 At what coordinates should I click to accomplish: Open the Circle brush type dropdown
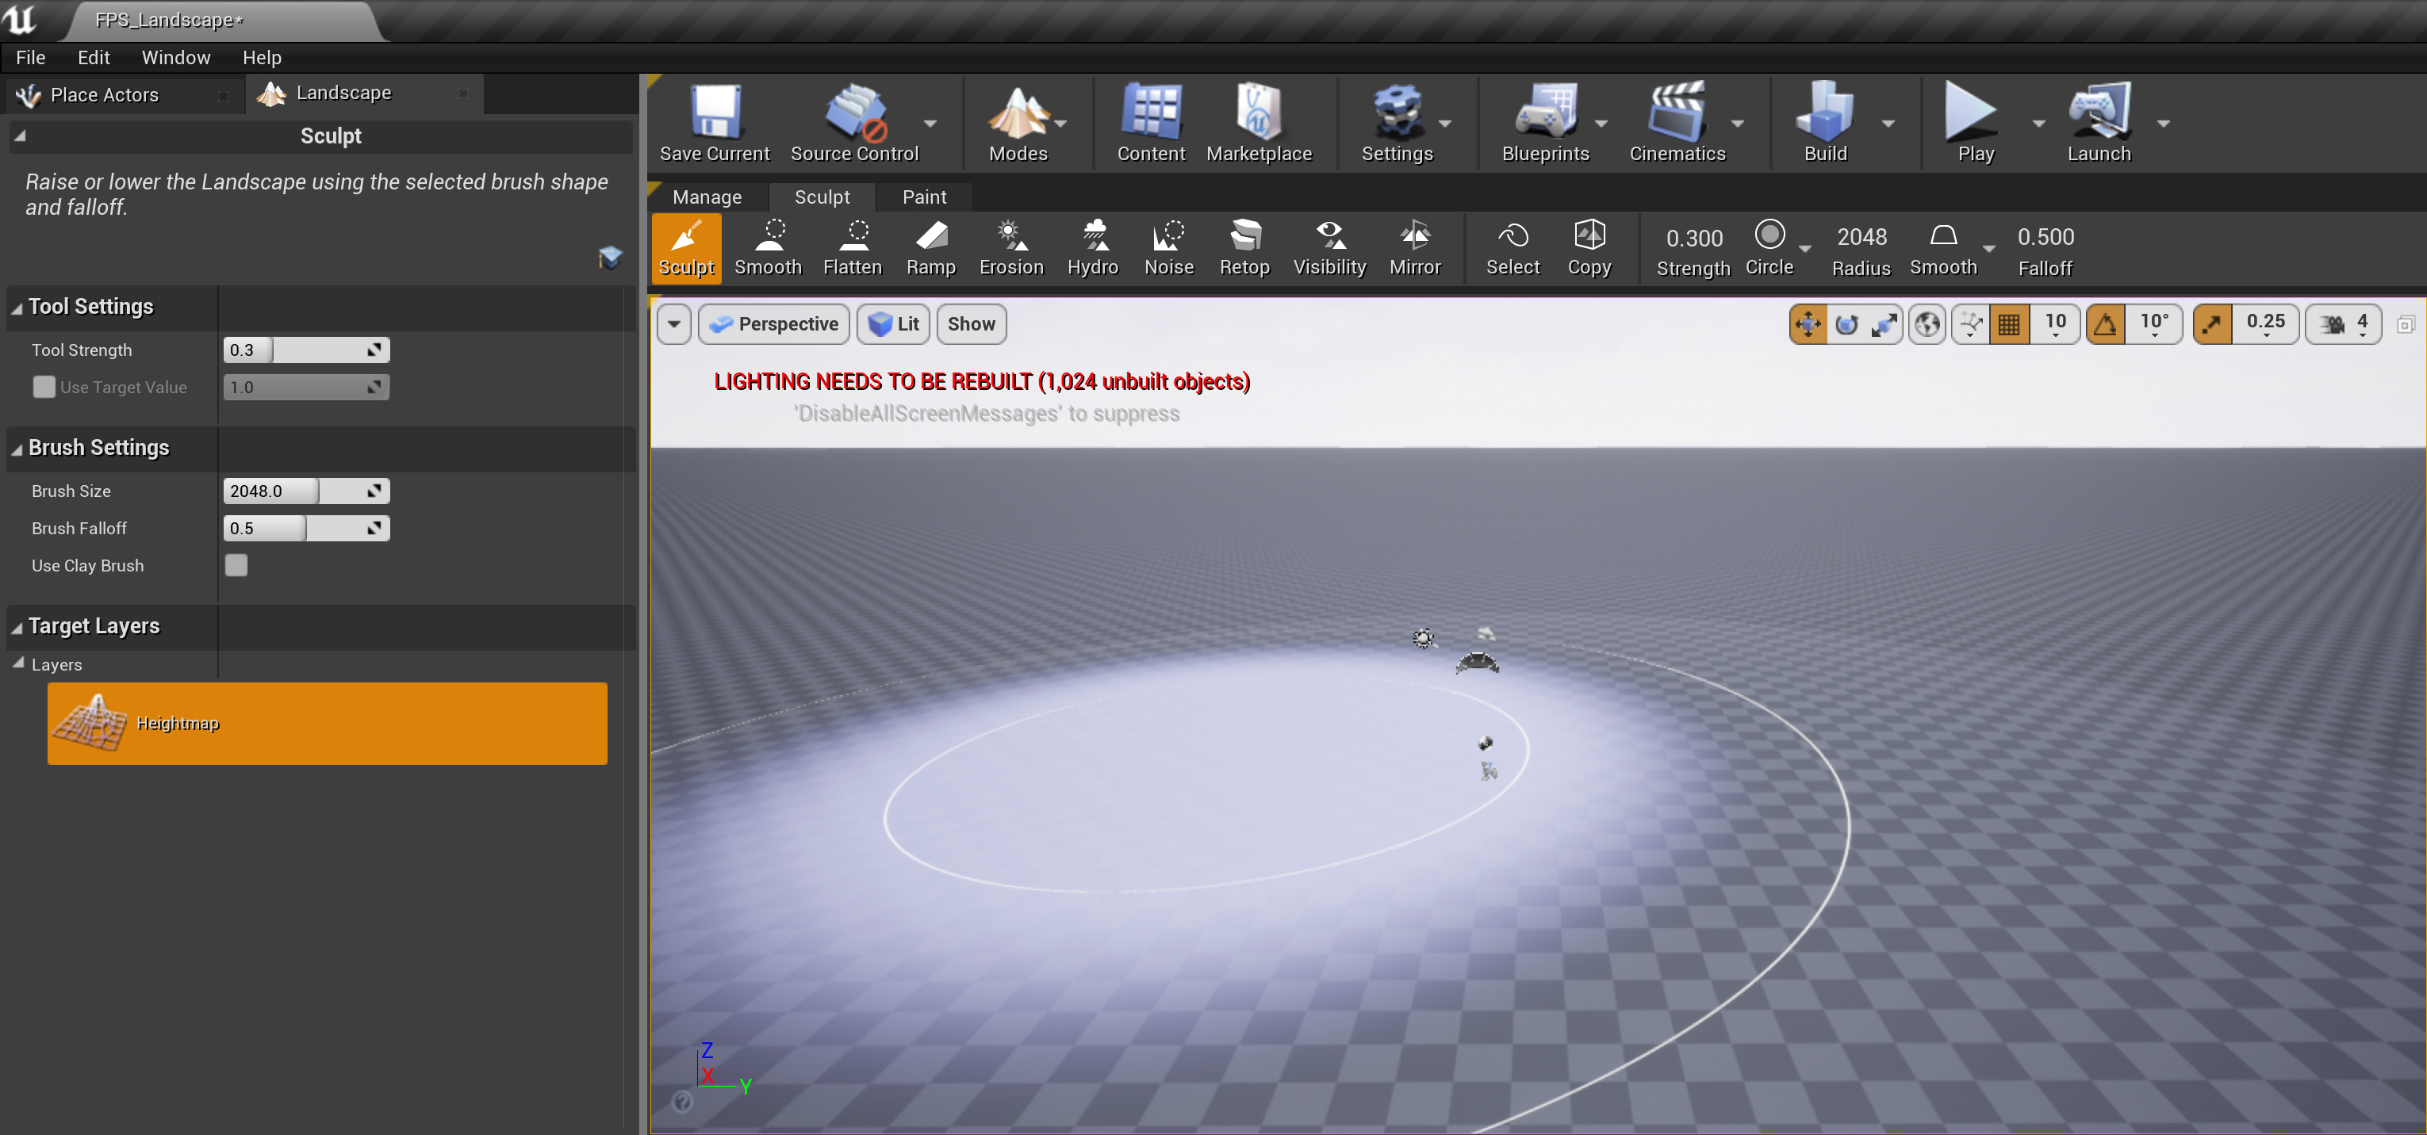[x=1804, y=247]
